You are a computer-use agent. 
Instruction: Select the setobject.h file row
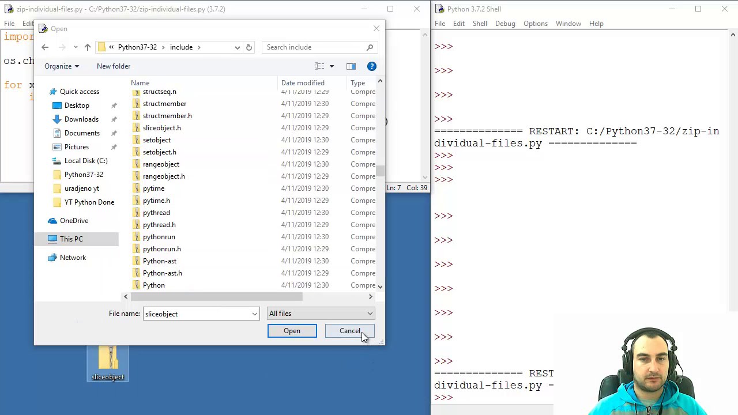click(x=254, y=152)
